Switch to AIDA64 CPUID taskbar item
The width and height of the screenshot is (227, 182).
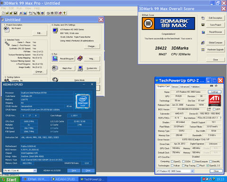[x=64, y=179]
